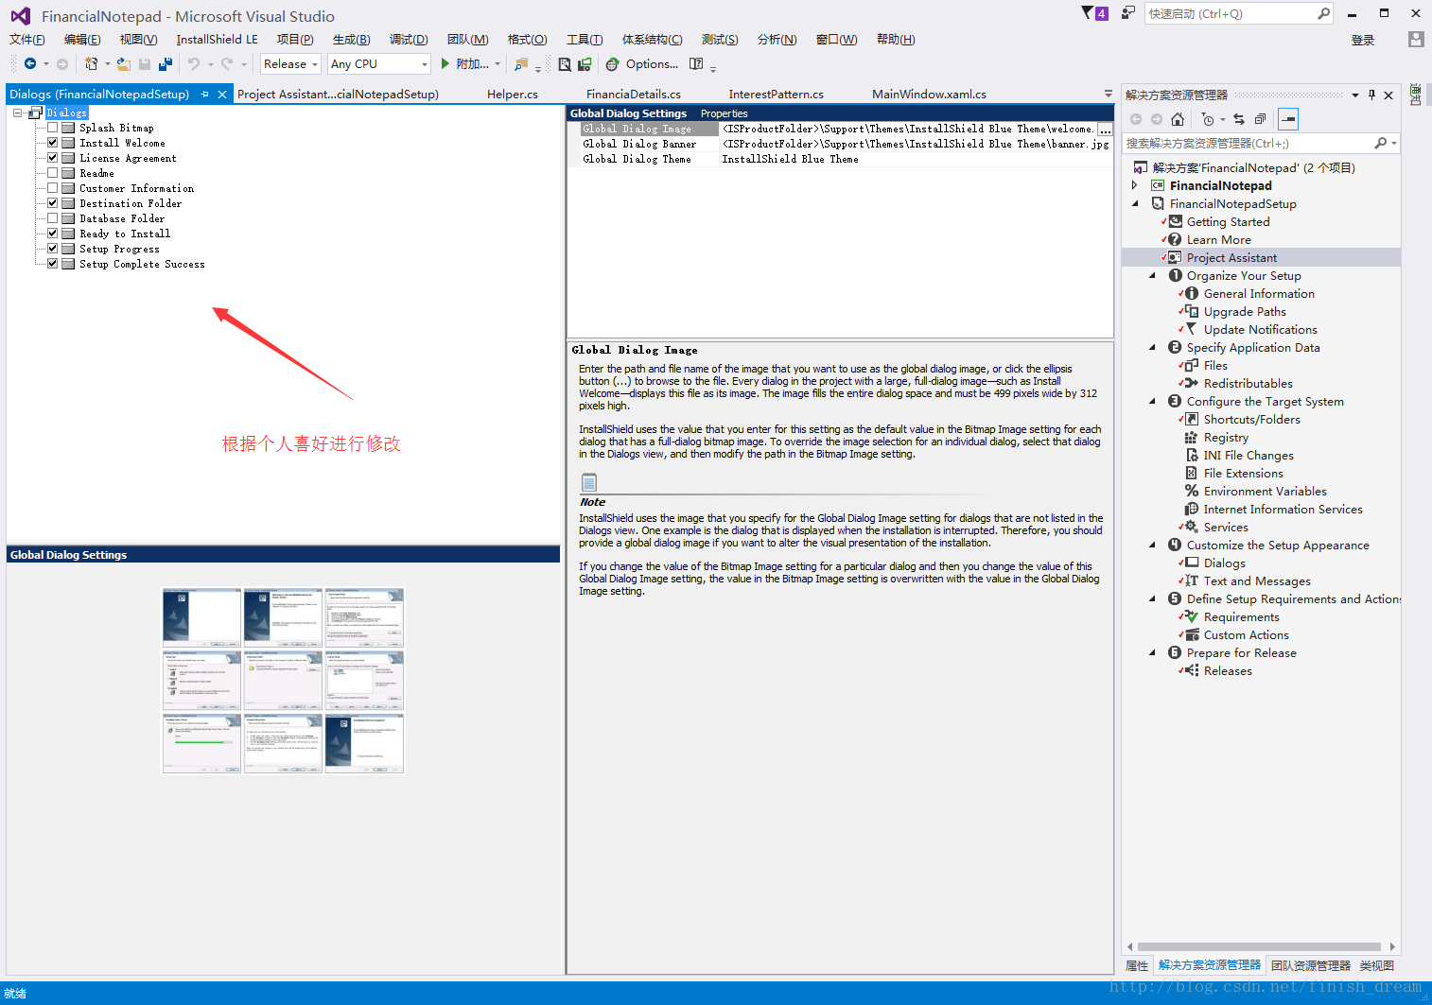Open General Information in Solution Explorer
The width and height of the screenshot is (1432, 1005).
1259,293
